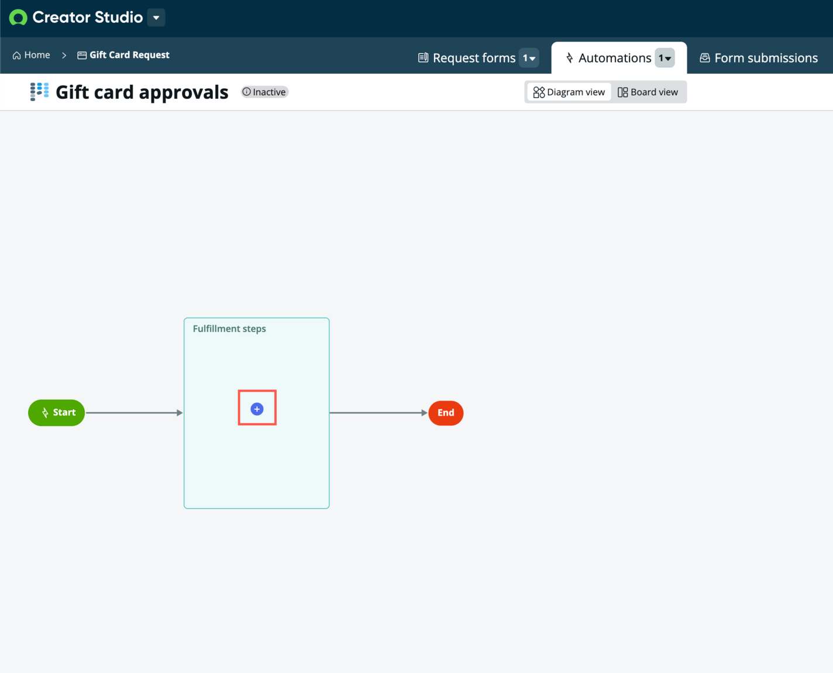Click the Start node
Image resolution: width=833 pixels, height=673 pixels.
click(x=57, y=413)
